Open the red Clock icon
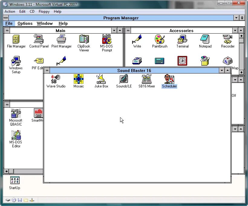Image resolution: width=248 pixels, height=206 pixels. click(182, 61)
